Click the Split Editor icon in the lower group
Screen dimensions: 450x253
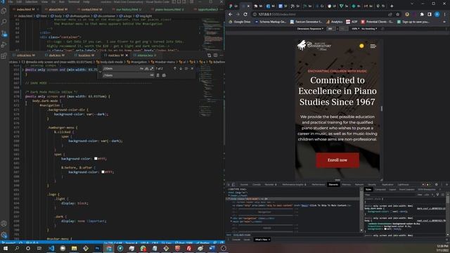point(215,55)
